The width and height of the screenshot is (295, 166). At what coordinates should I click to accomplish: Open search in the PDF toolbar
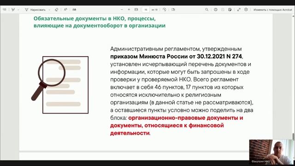(x=207, y=9)
